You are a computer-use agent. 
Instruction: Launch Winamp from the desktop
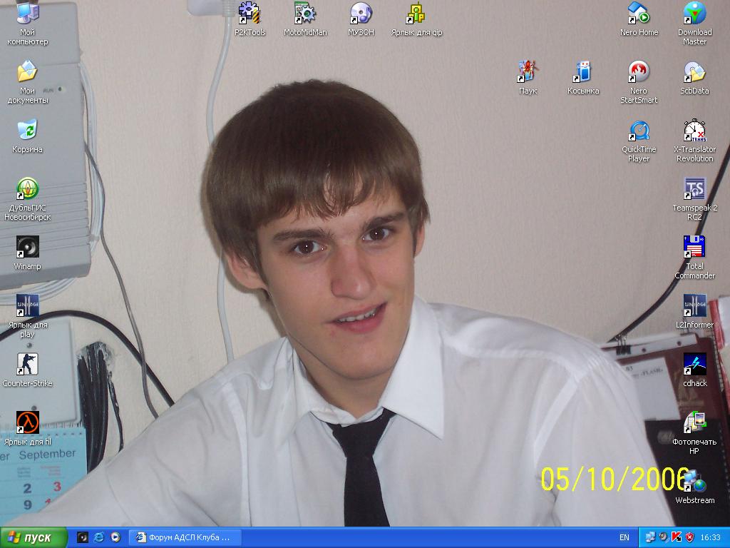[27, 248]
